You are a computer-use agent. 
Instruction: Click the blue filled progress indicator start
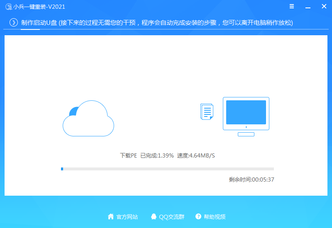[x=62, y=169]
